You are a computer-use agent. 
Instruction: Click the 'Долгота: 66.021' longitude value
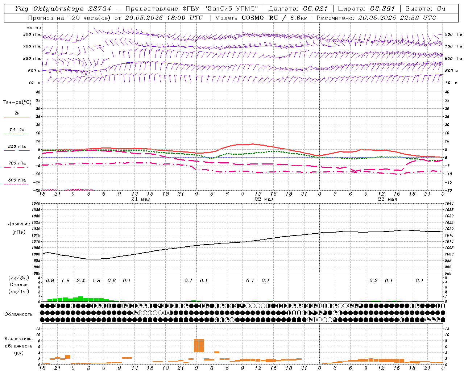[x=298, y=9]
